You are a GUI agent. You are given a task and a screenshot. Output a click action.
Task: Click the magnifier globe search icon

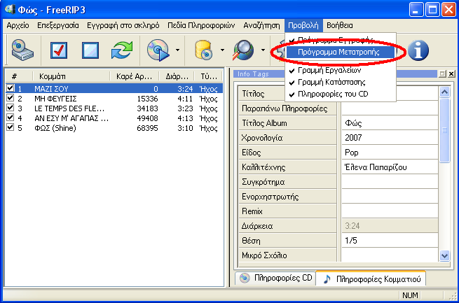(x=243, y=50)
